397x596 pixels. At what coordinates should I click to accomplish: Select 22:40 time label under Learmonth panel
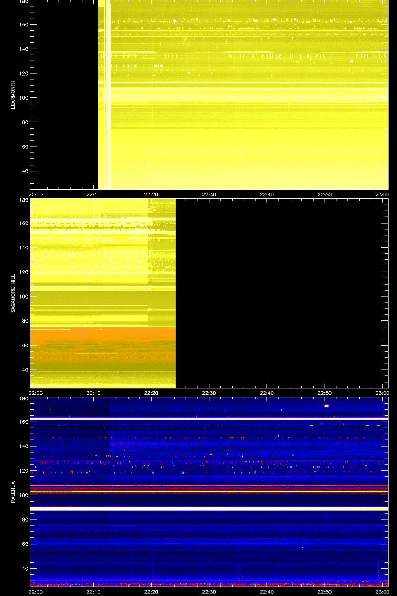click(x=266, y=194)
